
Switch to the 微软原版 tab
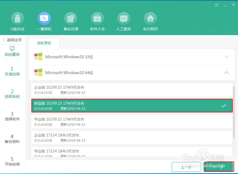[x=44, y=43]
